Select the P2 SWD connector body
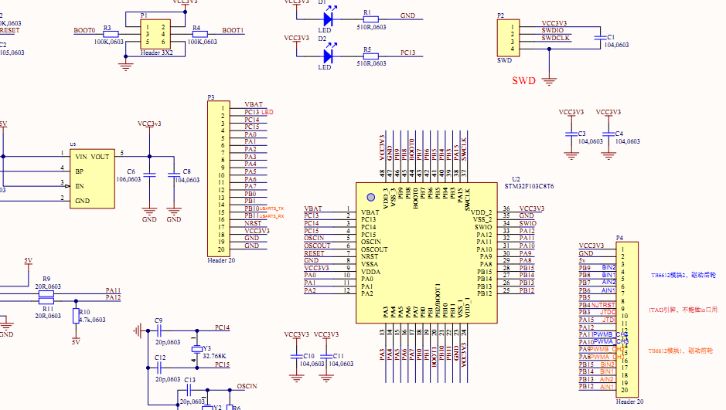726x410 pixels. coord(509,38)
